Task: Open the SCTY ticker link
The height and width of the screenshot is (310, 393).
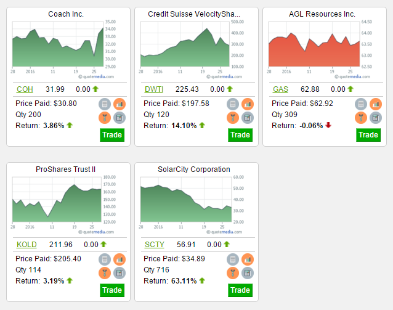Action: (x=155, y=245)
